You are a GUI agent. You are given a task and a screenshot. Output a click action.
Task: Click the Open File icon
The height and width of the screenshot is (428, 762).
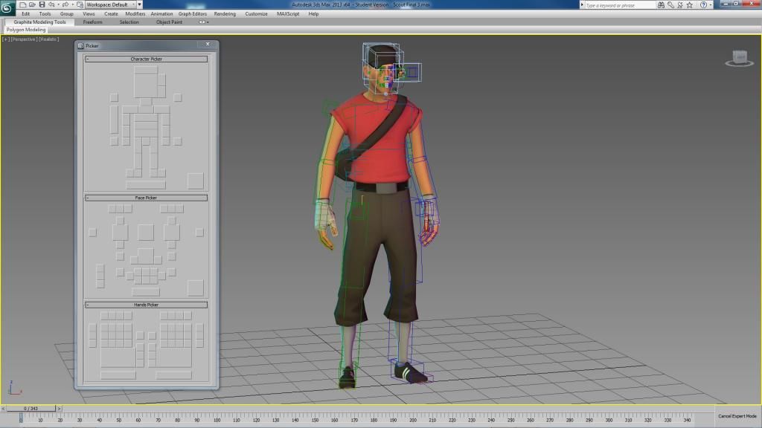32,5
